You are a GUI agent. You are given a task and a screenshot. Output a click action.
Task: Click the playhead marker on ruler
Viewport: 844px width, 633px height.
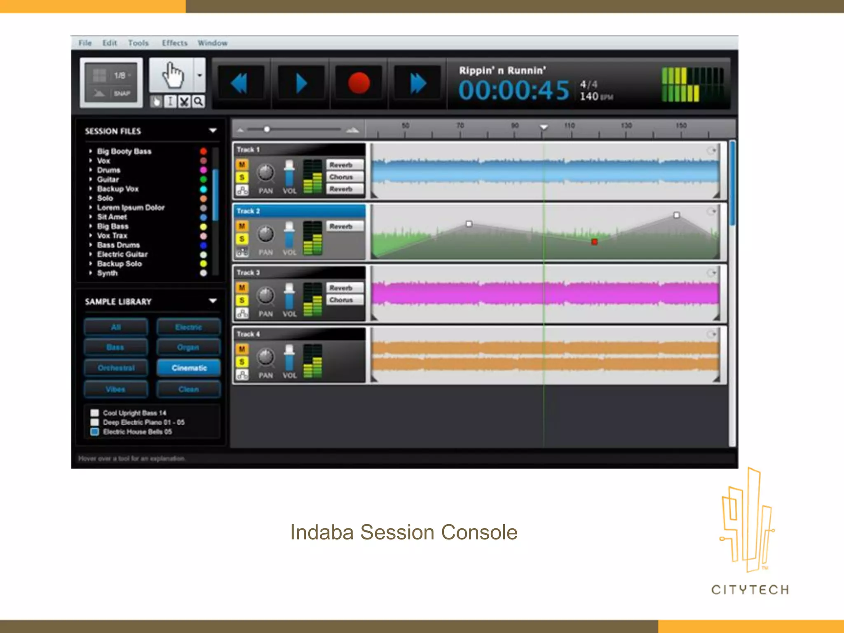[544, 127]
